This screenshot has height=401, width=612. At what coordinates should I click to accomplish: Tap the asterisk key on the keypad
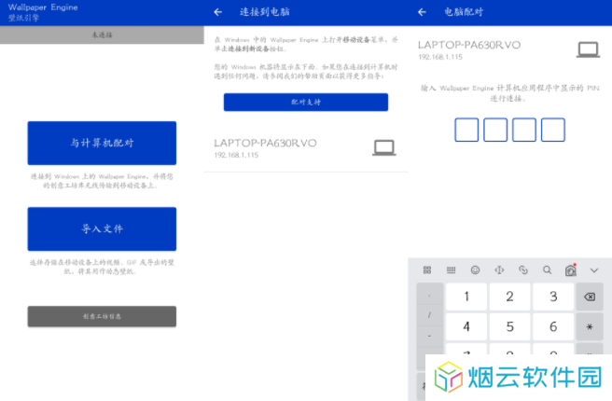click(x=590, y=327)
